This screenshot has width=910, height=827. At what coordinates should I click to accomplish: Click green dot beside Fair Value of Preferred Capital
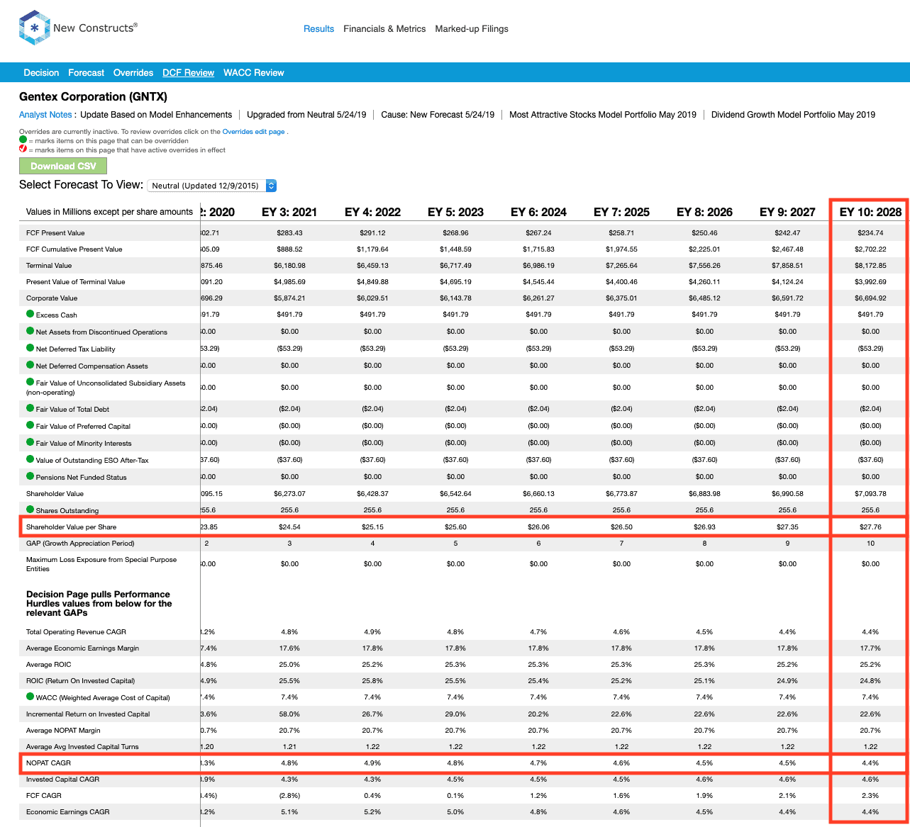(30, 425)
